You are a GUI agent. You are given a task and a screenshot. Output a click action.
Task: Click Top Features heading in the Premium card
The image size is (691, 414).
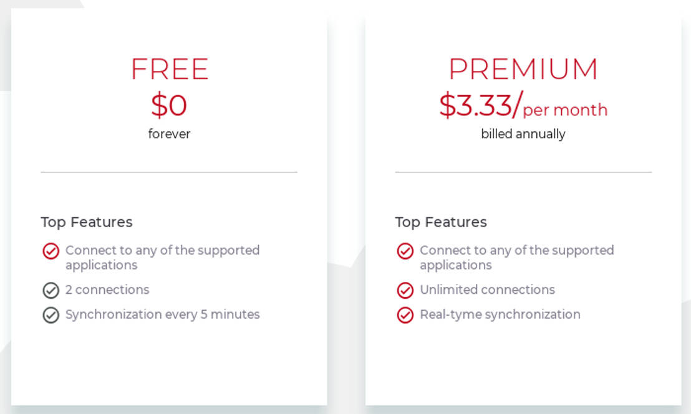coord(441,222)
